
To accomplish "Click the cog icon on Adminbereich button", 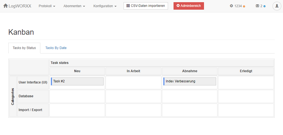I will click(x=178, y=6).
